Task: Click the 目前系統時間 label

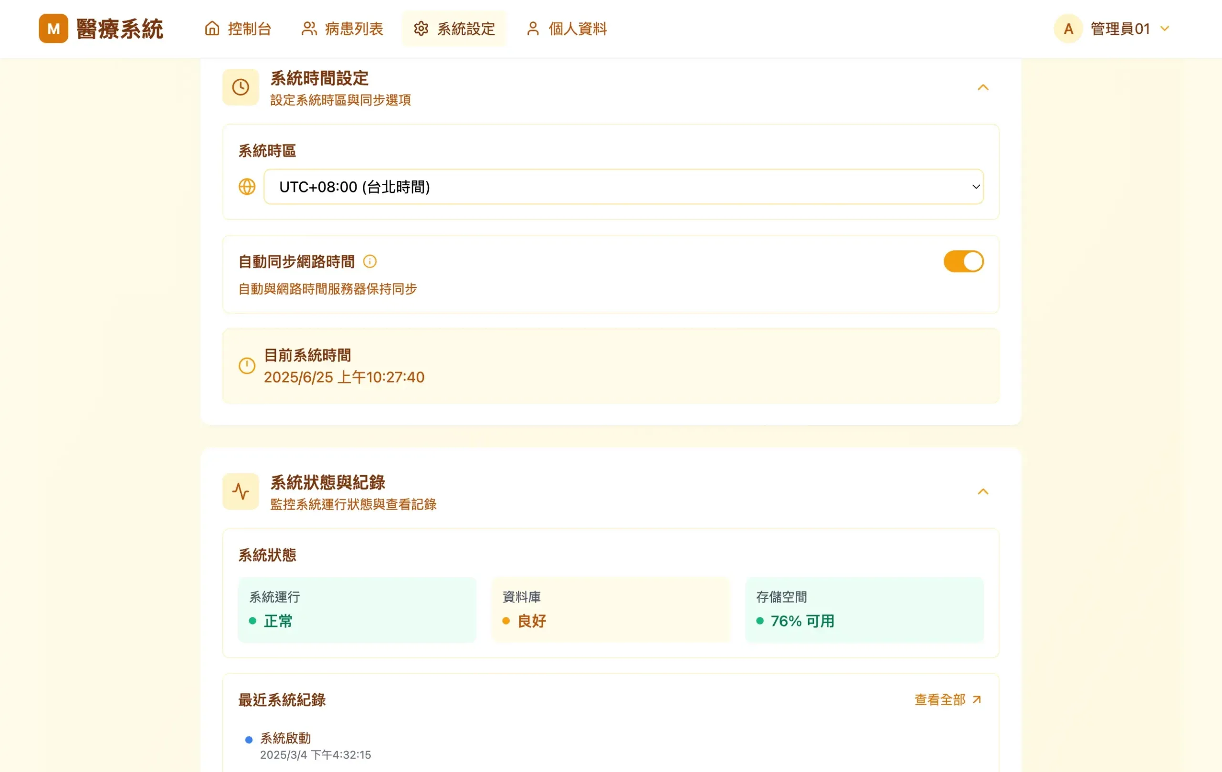Action: point(307,355)
